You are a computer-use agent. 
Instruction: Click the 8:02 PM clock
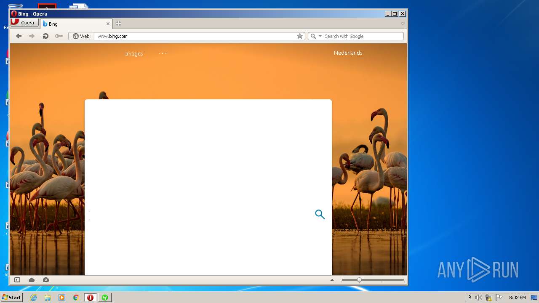tap(517, 298)
